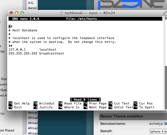Viewport: 167px width, 135px height.
Task: Close the Terminal window with red button
Action: [11, 13]
